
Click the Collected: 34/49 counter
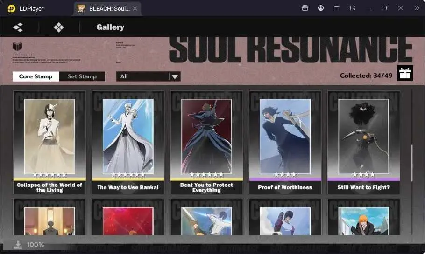tap(366, 76)
